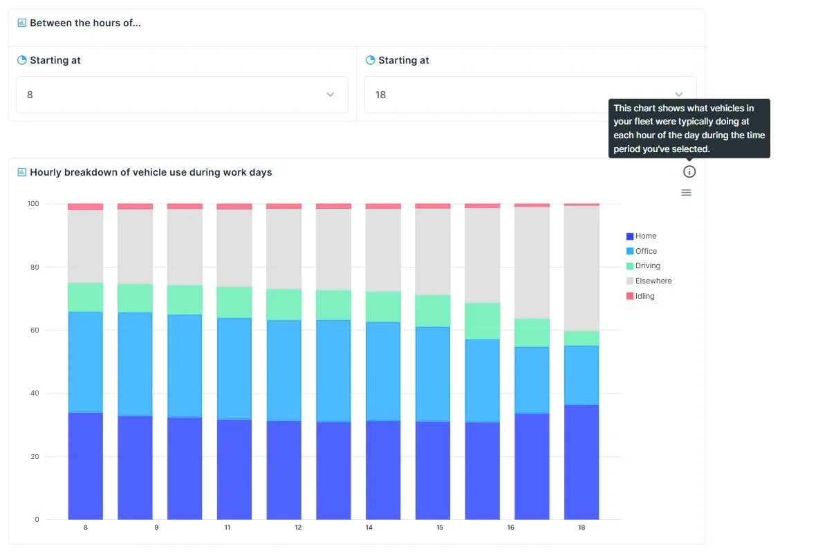Expand the chevron in the 18 dropdown
This screenshot has width=827, height=560.
point(679,95)
